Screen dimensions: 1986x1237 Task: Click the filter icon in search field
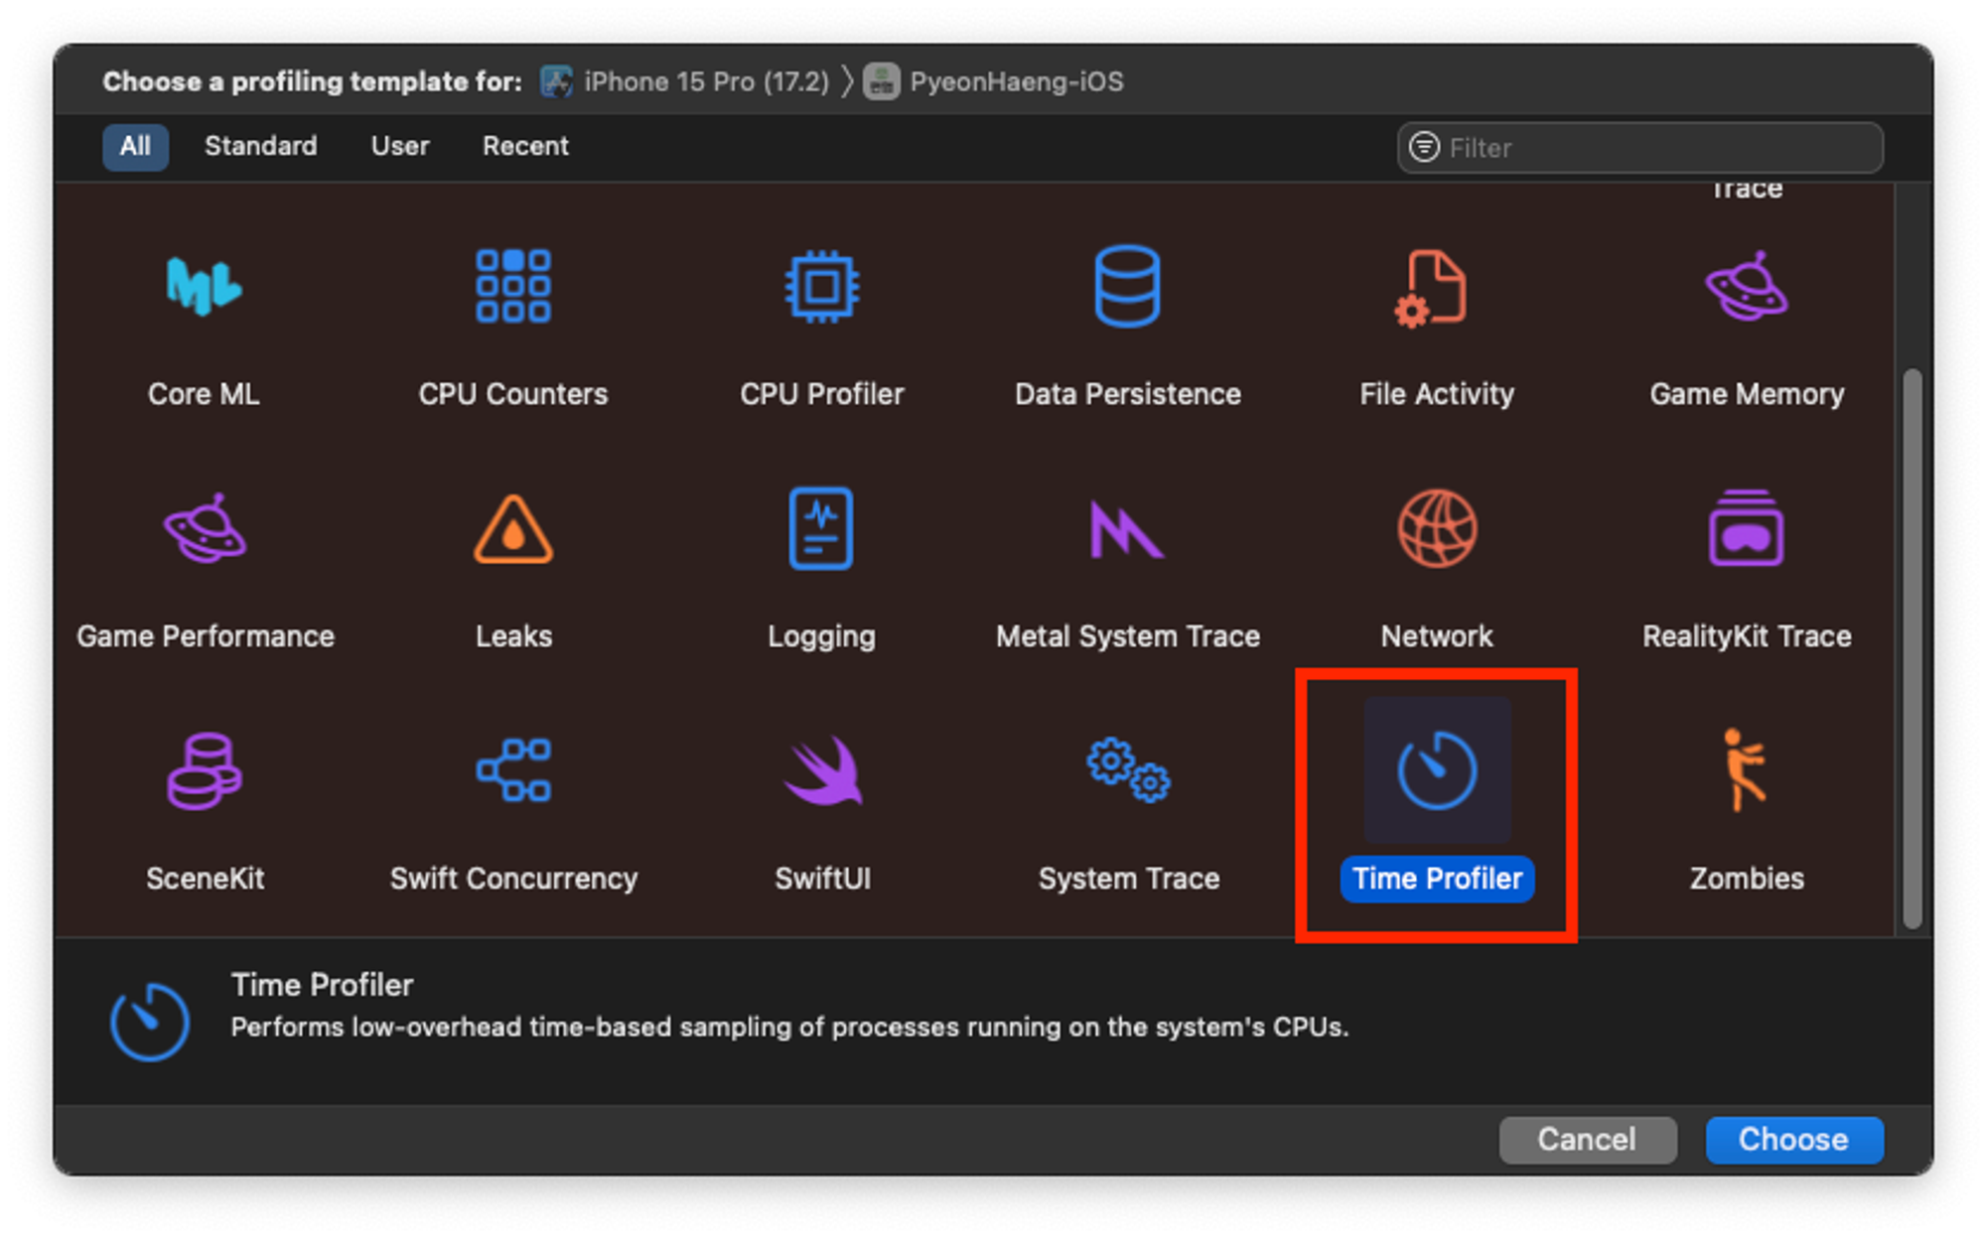pos(1424,147)
